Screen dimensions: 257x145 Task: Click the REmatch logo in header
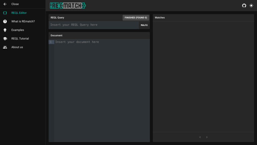[67, 6]
